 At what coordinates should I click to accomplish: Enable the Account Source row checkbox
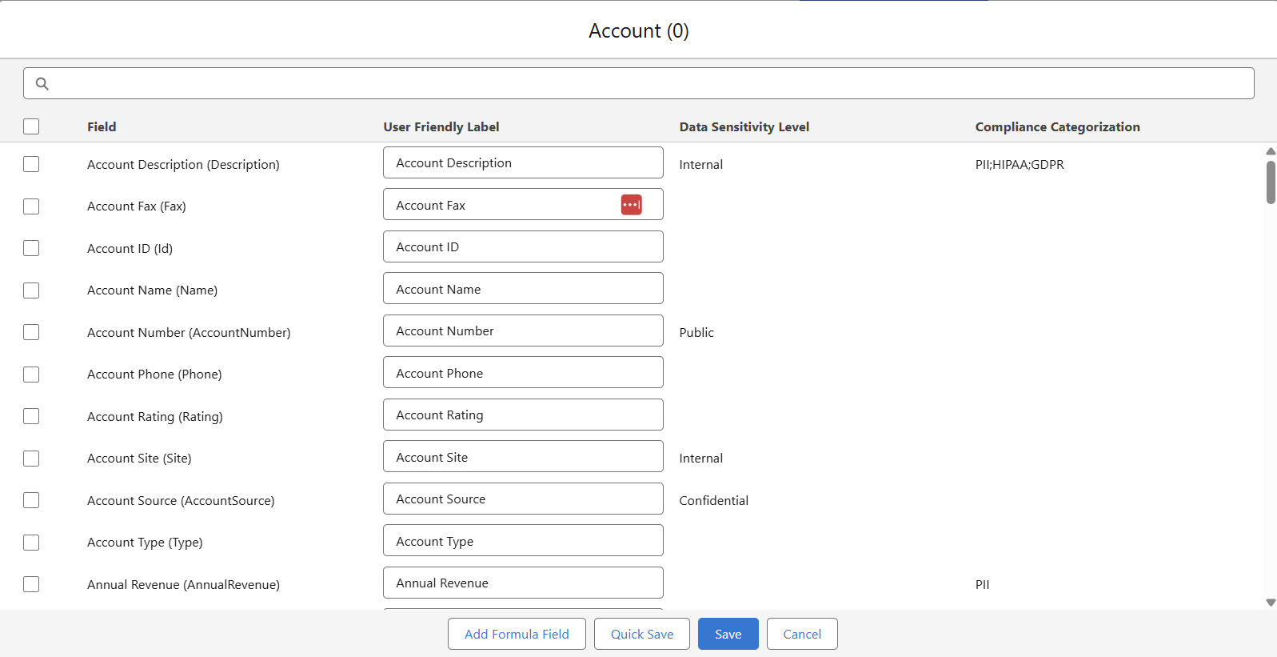coord(31,500)
